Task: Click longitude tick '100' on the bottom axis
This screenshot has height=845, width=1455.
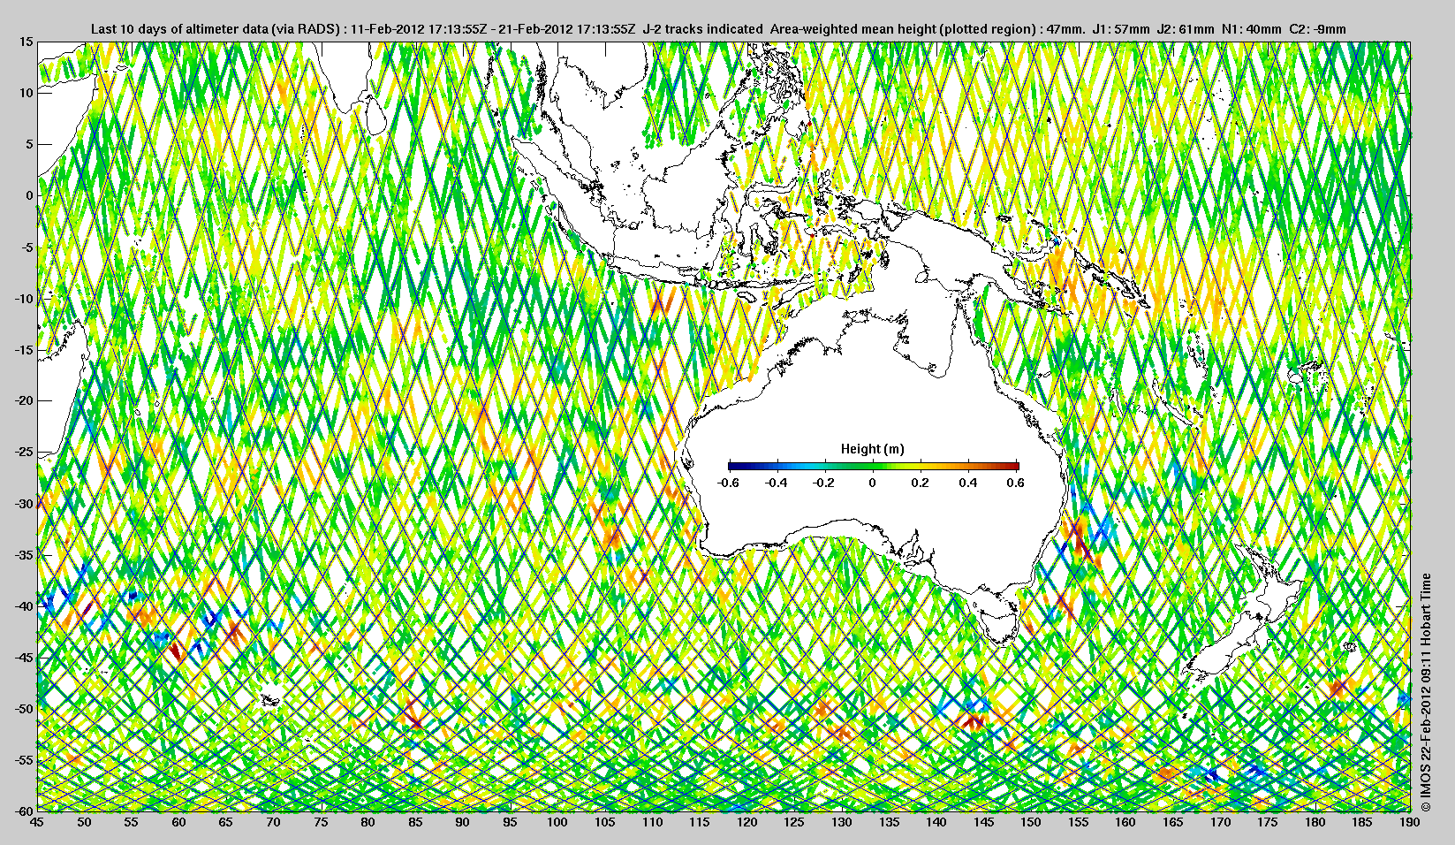Action: (x=557, y=822)
